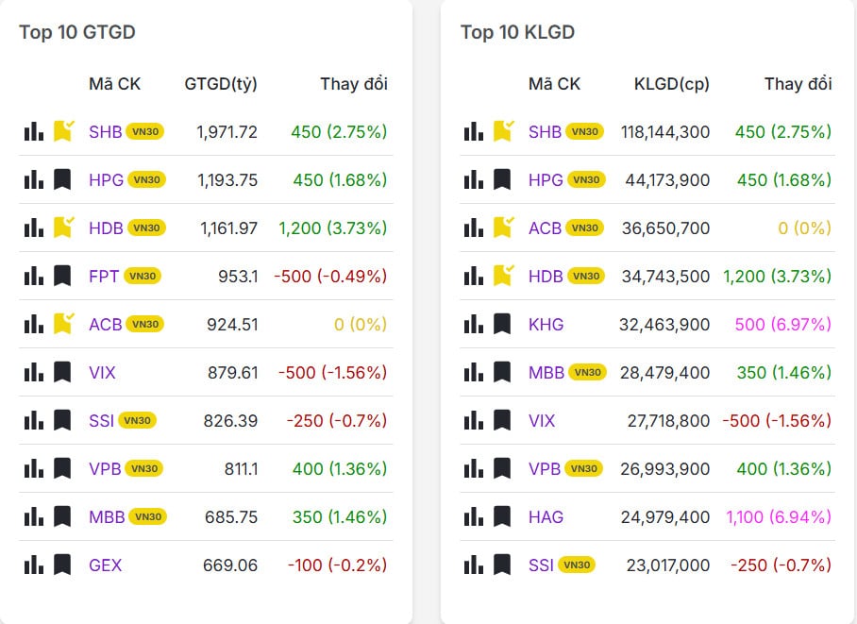Remove bookmark from SHB in GTGD table
857x624 pixels.
62,131
